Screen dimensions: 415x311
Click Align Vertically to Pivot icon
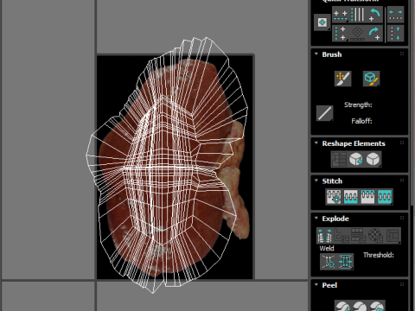click(340, 34)
